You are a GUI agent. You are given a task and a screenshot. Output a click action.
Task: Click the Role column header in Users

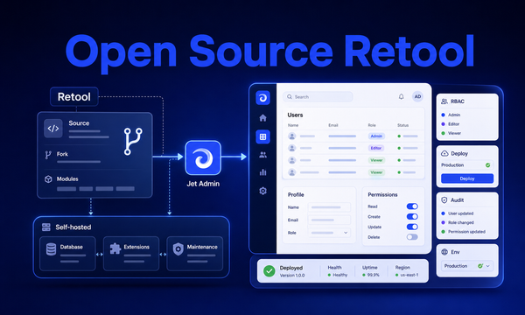(372, 125)
